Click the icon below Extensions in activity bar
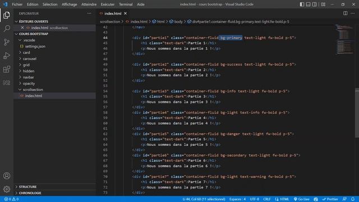 click(x=7, y=82)
